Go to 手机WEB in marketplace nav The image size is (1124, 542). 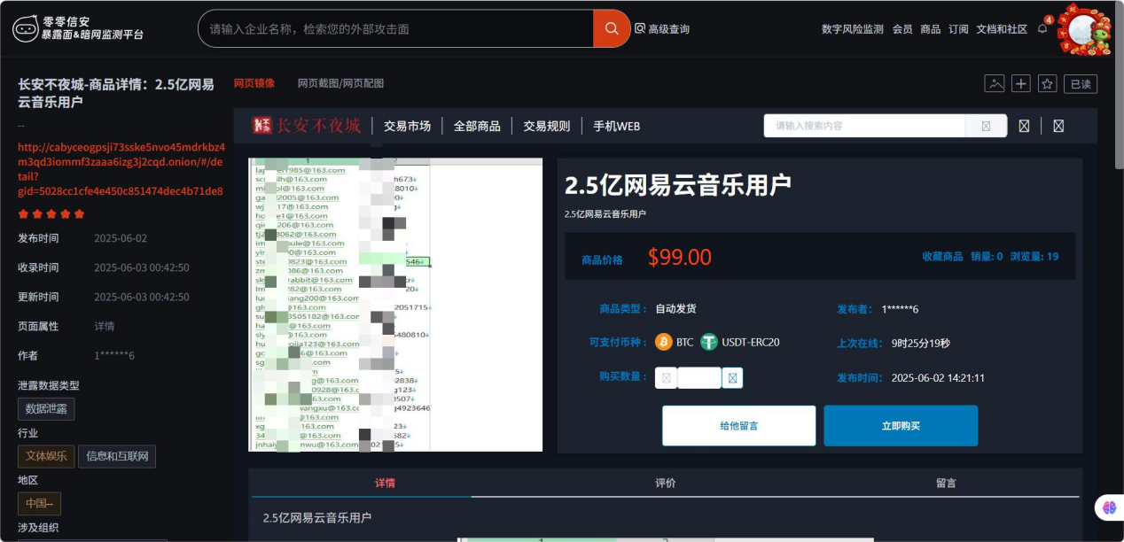(x=616, y=126)
